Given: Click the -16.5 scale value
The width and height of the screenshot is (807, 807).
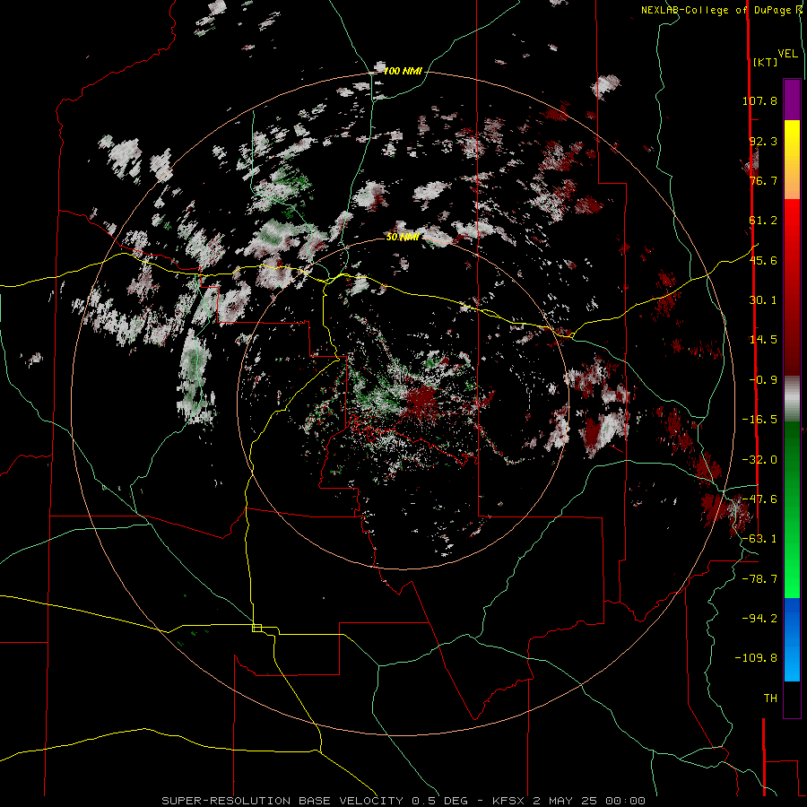Looking at the screenshot, I should [x=759, y=420].
